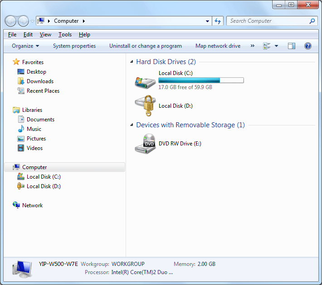
Task: Collapse the Hard Disk Drives group
Action: (x=132, y=61)
